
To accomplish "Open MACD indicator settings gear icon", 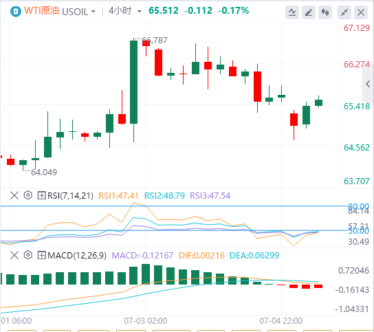I will [28, 255].
